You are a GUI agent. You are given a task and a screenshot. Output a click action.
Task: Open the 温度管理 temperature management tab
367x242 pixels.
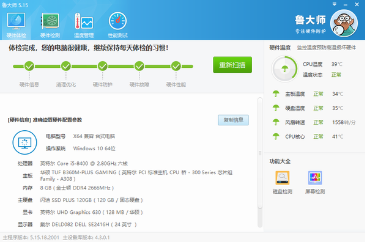[84, 25]
